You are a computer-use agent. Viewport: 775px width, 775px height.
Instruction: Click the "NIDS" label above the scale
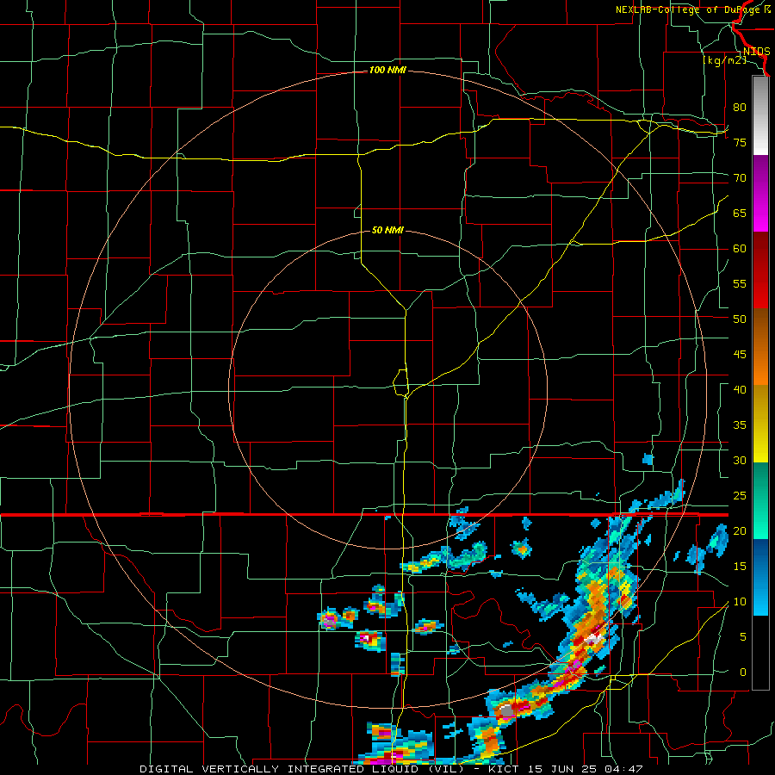coord(756,52)
